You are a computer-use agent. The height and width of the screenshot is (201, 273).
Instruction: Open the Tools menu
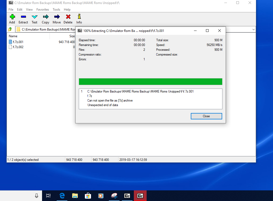(x=56, y=10)
